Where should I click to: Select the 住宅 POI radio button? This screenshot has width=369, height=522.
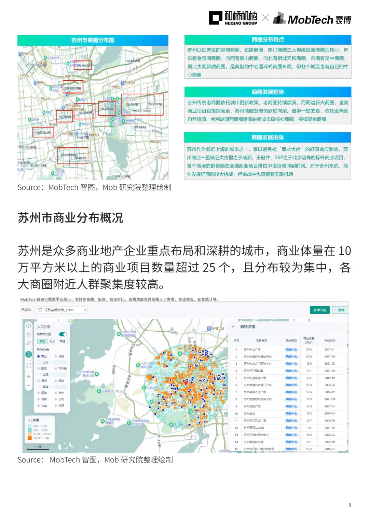click(56, 356)
